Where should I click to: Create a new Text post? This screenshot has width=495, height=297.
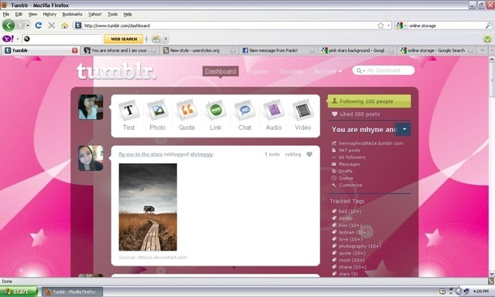[x=128, y=115]
